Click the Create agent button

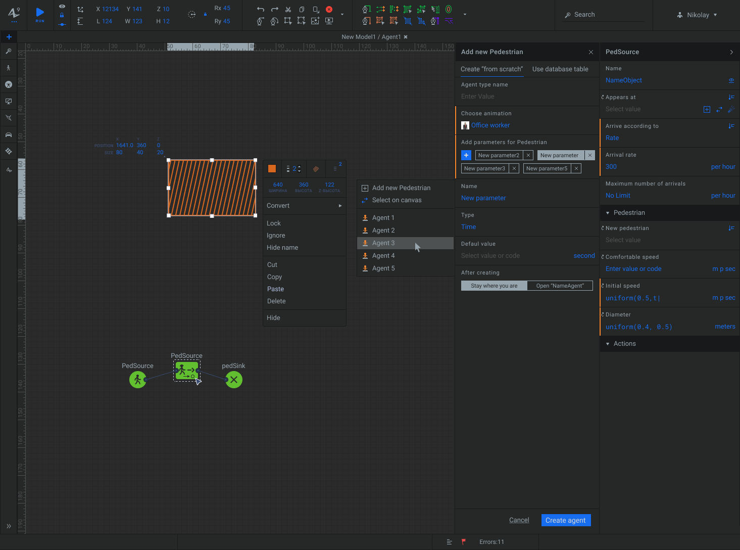566,520
